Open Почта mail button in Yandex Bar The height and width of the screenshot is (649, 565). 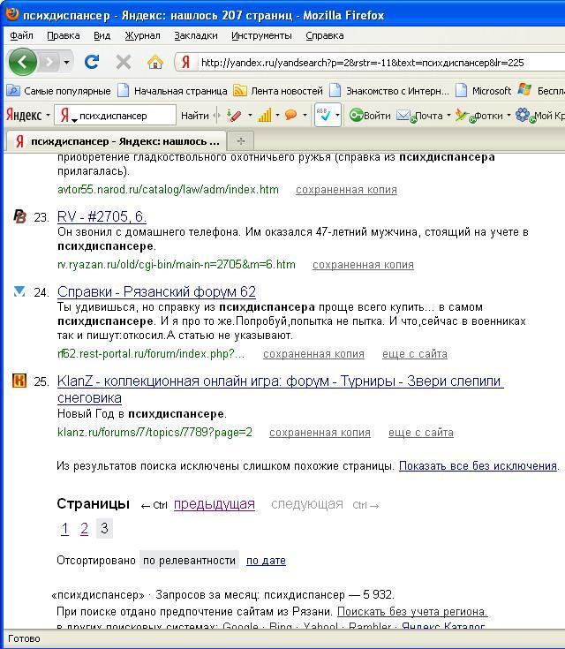419,115
